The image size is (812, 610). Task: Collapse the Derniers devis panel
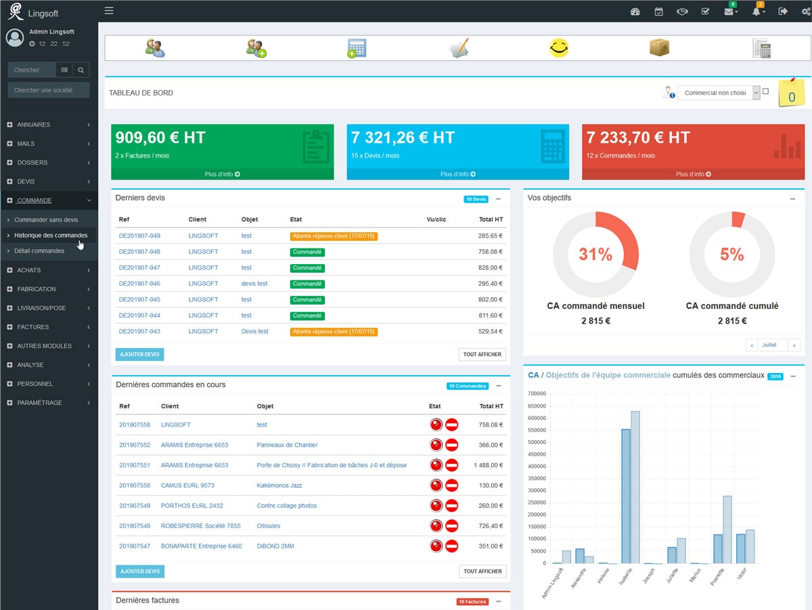(499, 198)
